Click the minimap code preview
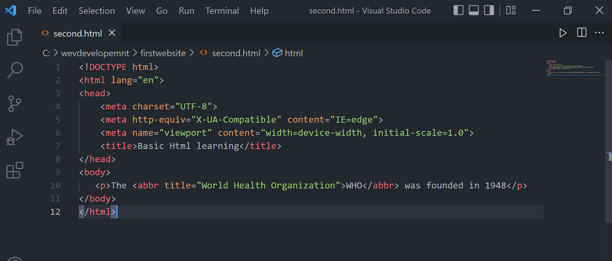This screenshot has height=261, width=612. point(573,68)
